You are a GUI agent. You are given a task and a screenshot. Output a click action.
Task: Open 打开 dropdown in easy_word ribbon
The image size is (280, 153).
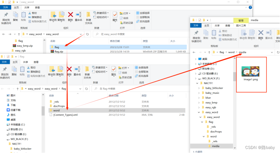coord(125,13)
